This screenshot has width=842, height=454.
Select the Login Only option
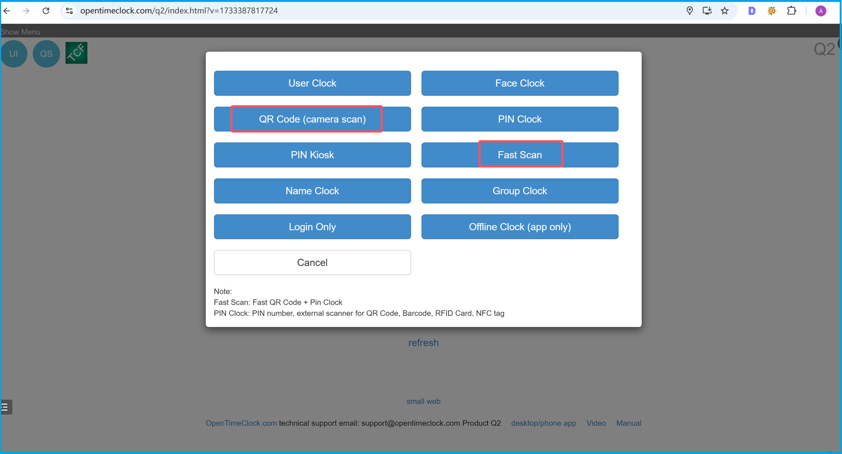312,226
